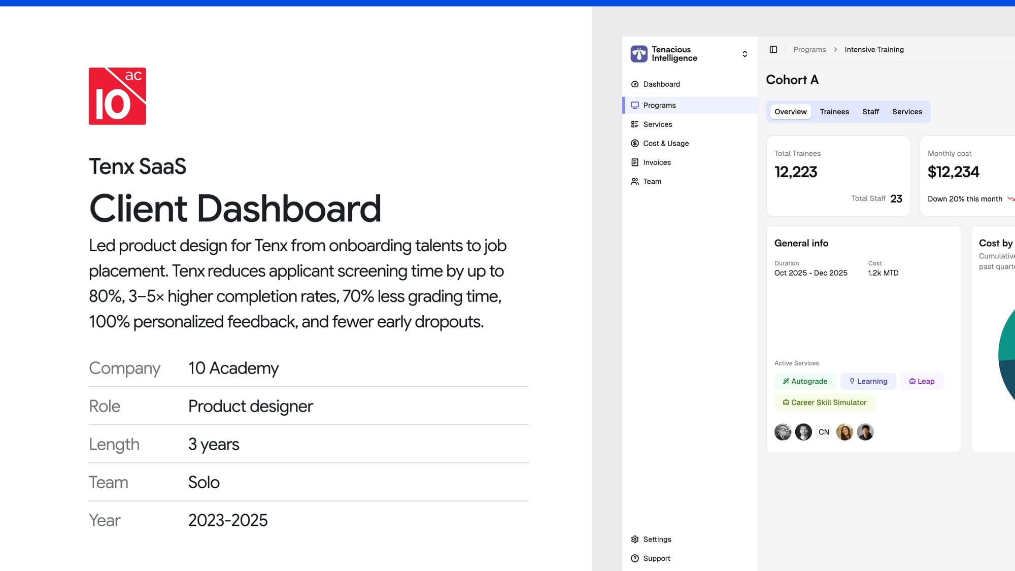The height and width of the screenshot is (571, 1015).
Task: Switch to the Staff tab
Action: 870,112
